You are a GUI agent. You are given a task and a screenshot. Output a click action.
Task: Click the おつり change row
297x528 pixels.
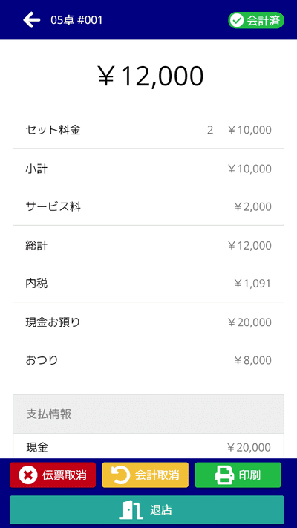148,360
